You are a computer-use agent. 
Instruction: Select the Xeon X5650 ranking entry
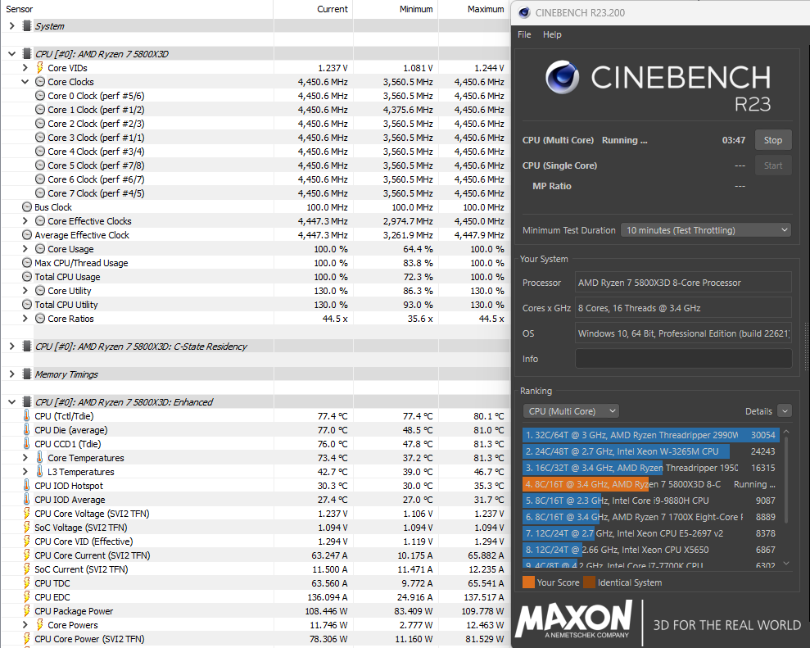point(649,550)
